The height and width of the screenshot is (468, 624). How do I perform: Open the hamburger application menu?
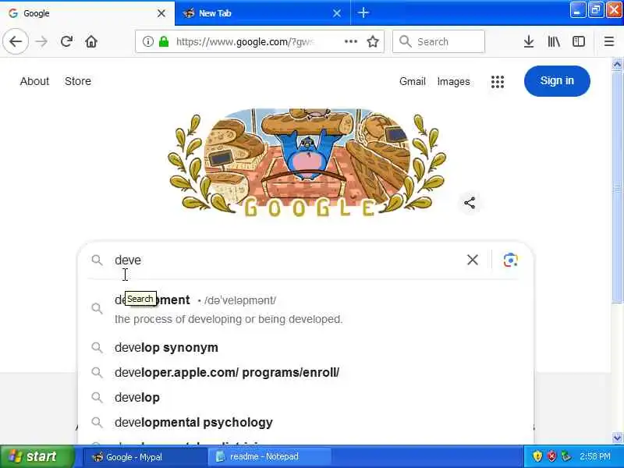coord(609,41)
